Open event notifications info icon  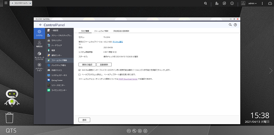(x=232, y=3)
